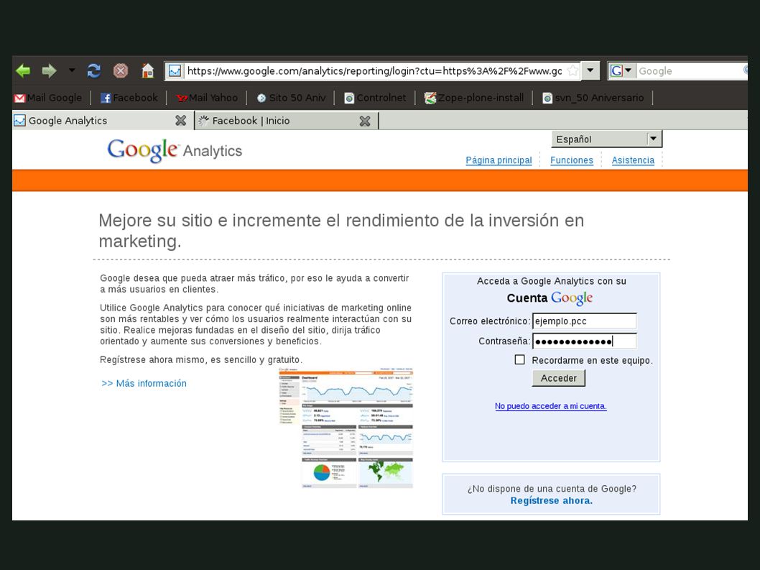
Task: Expand the address bar URL dropdown
Action: (590, 71)
